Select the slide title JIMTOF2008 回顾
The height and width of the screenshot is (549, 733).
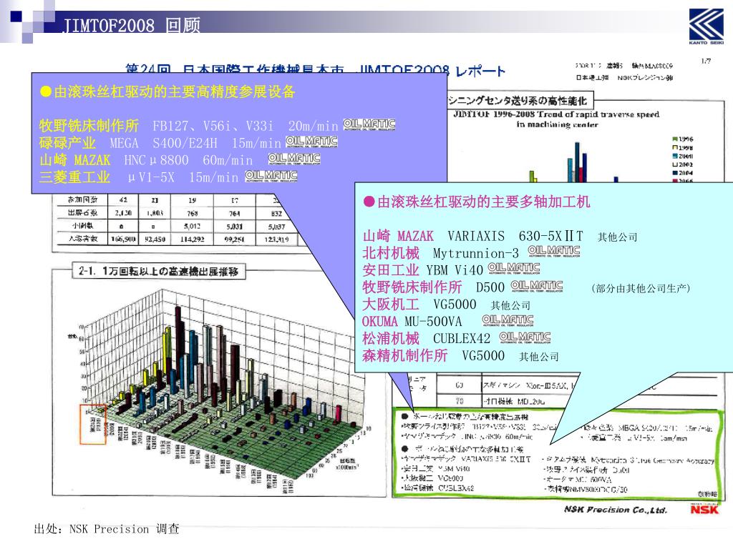[132, 25]
